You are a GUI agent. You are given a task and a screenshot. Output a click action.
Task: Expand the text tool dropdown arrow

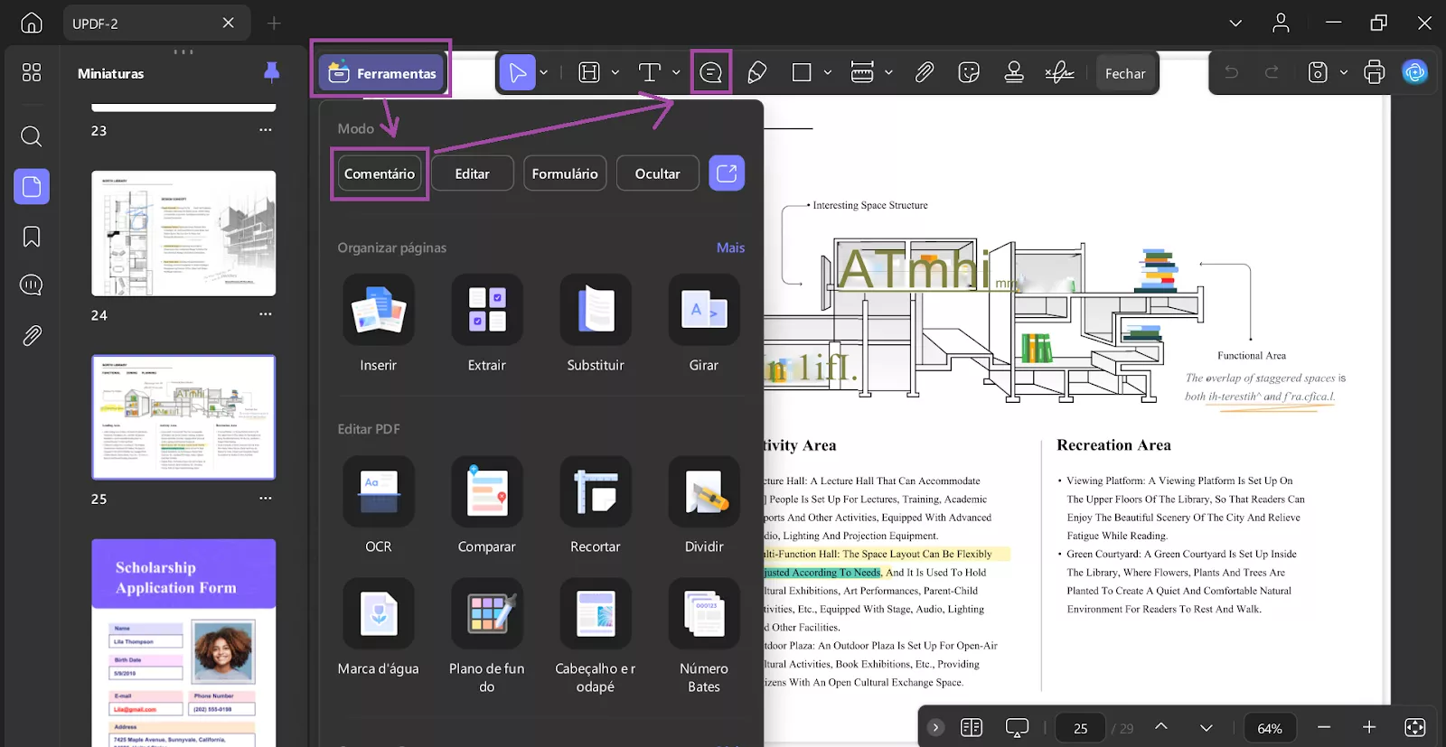pos(676,73)
